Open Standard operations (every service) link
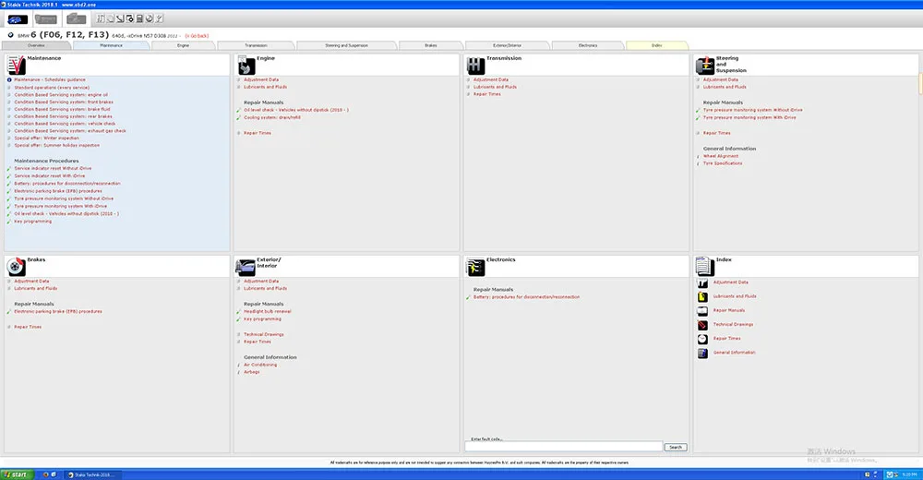Image resolution: width=923 pixels, height=480 pixels. tap(52, 87)
